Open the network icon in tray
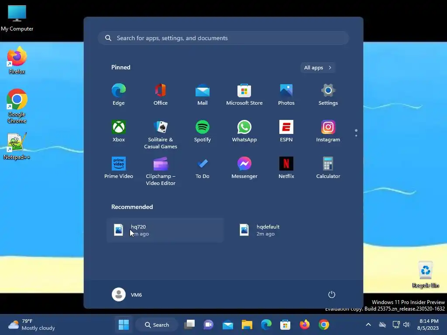 point(396,325)
